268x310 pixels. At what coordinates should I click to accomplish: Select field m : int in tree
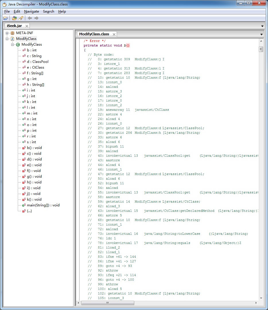pyautogui.click(x=32, y=113)
